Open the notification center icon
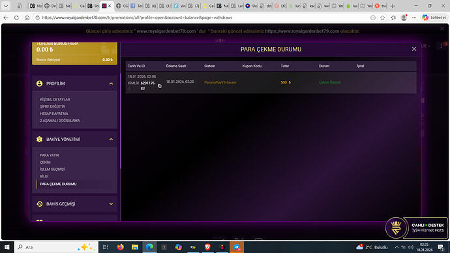The height and width of the screenshot is (253, 450). 441,247
